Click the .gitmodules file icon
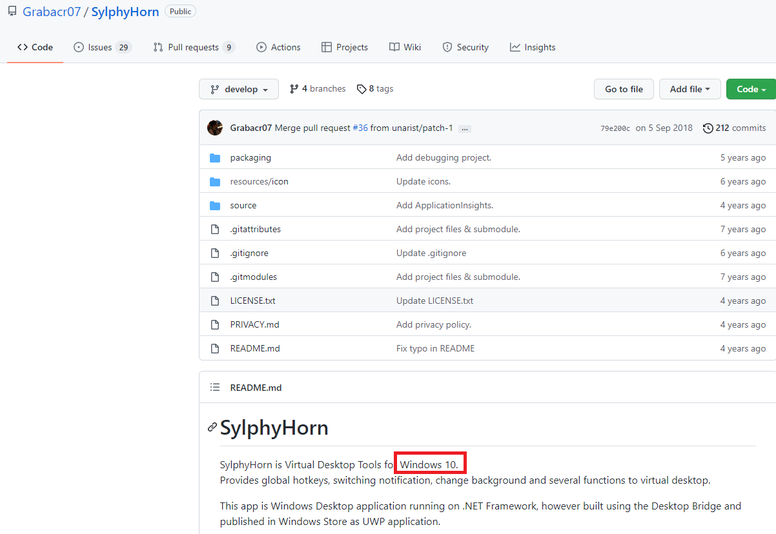The height and width of the screenshot is (534, 776). tap(215, 277)
